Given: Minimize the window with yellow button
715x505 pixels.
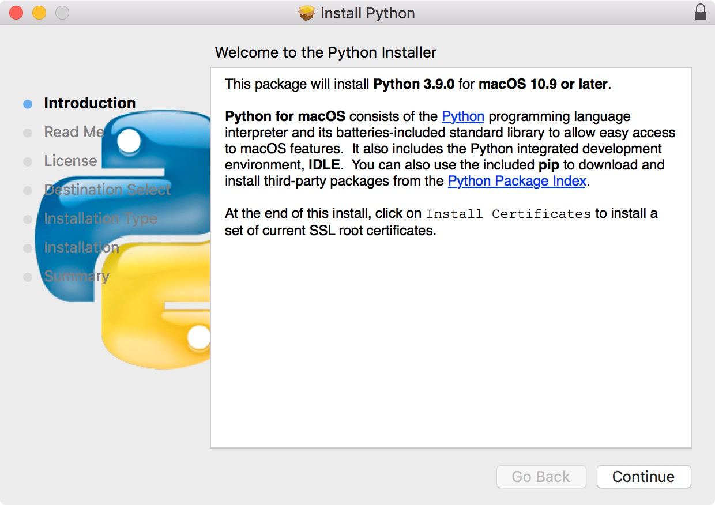Looking at the screenshot, I should tap(39, 13).
